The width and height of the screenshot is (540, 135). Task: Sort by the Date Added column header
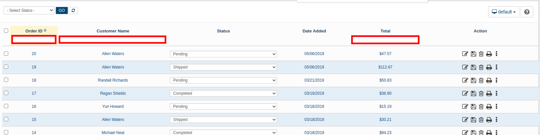tap(314, 31)
